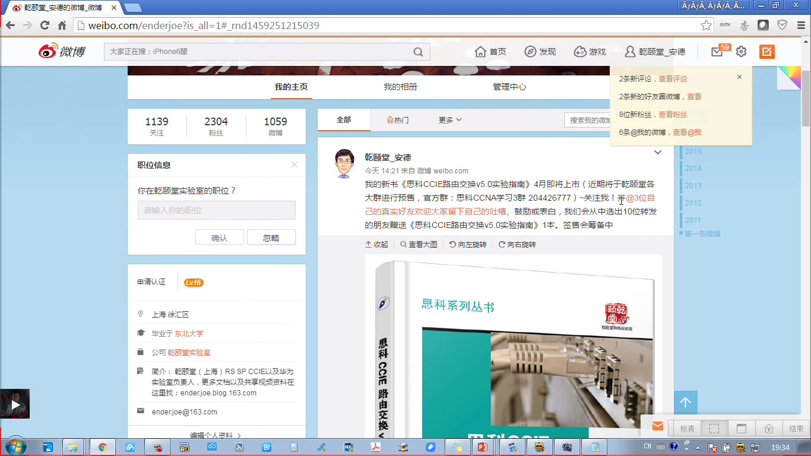Rotate image left with 向左旋转
Image resolution: width=811 pixels, height=456 pixels.
(x=468, y=245)
